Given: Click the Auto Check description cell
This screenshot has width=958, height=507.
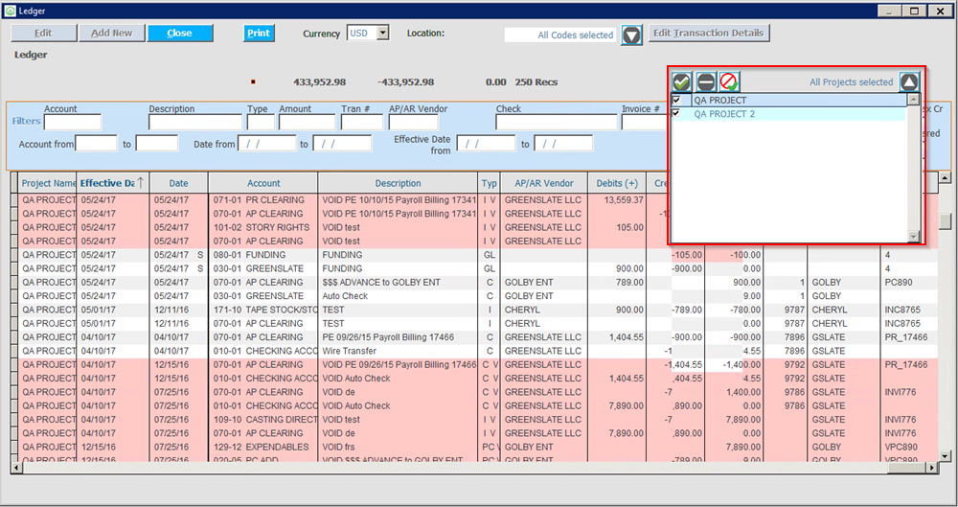Looking at the screenshot, I should coord(398,296).
